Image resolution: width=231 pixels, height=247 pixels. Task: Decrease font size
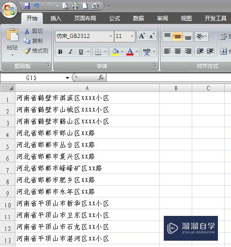[x=152, y=36]
